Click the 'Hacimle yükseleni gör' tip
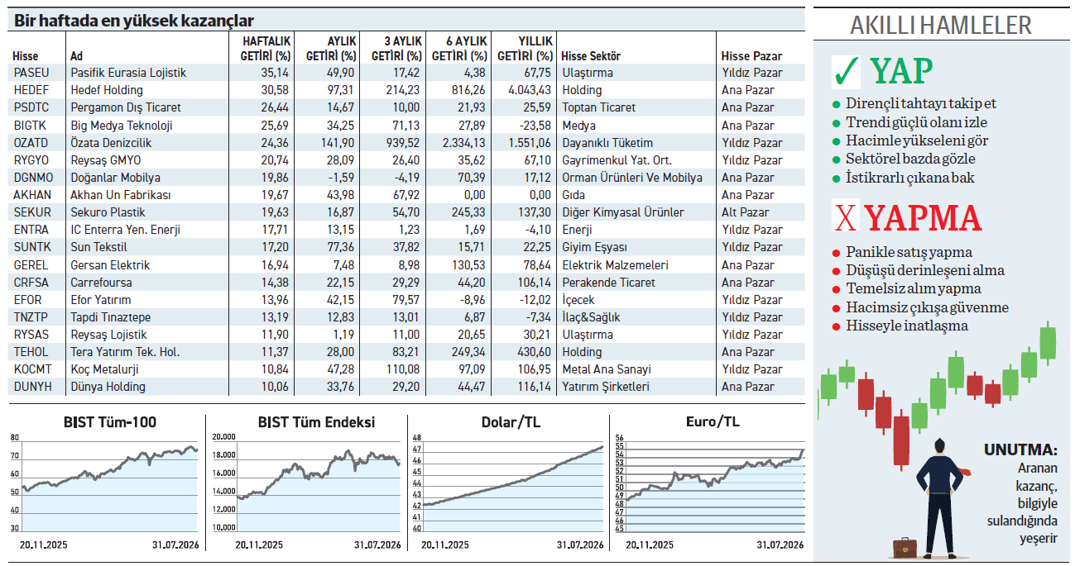Screen dimensions: 1075x566 click(x=917, y=140)
